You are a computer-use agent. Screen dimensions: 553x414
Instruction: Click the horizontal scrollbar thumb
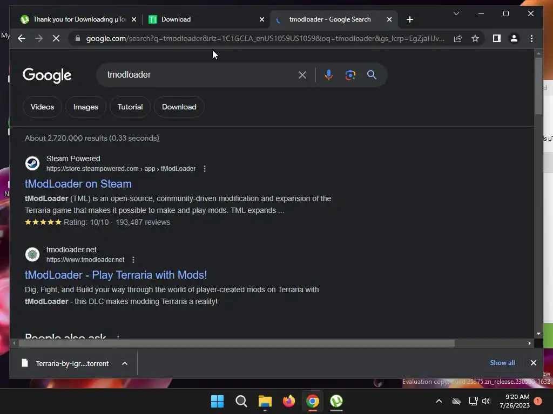[x=237, y=343]
